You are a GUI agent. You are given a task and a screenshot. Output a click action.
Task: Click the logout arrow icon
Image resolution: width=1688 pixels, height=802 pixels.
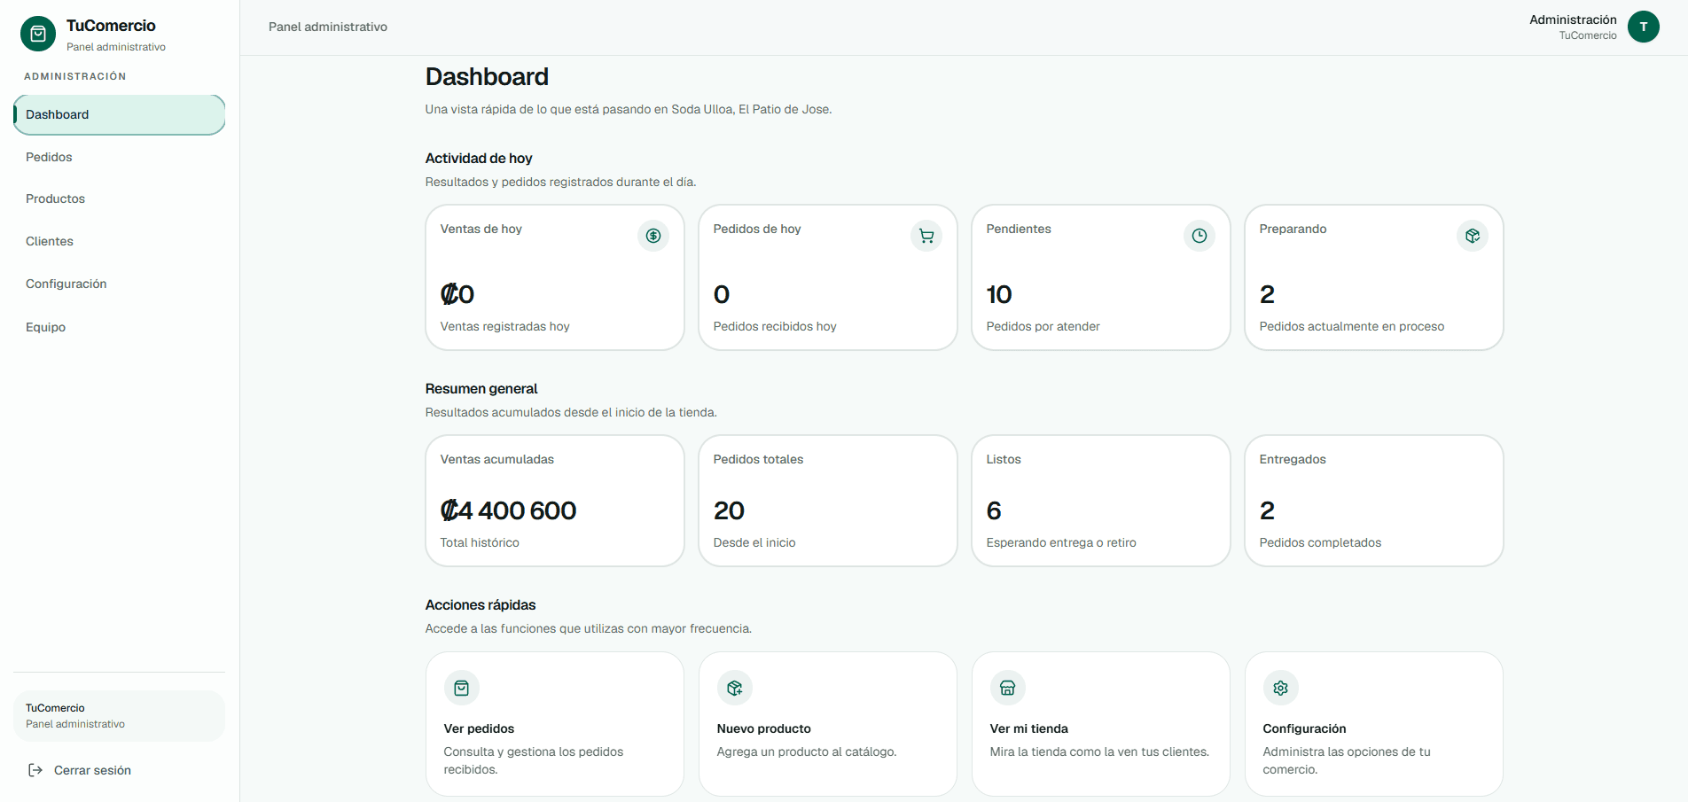point(35,770)
